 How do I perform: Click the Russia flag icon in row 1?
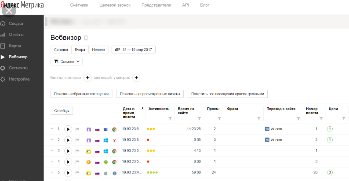pyautogui.click(x=97, y=130)
